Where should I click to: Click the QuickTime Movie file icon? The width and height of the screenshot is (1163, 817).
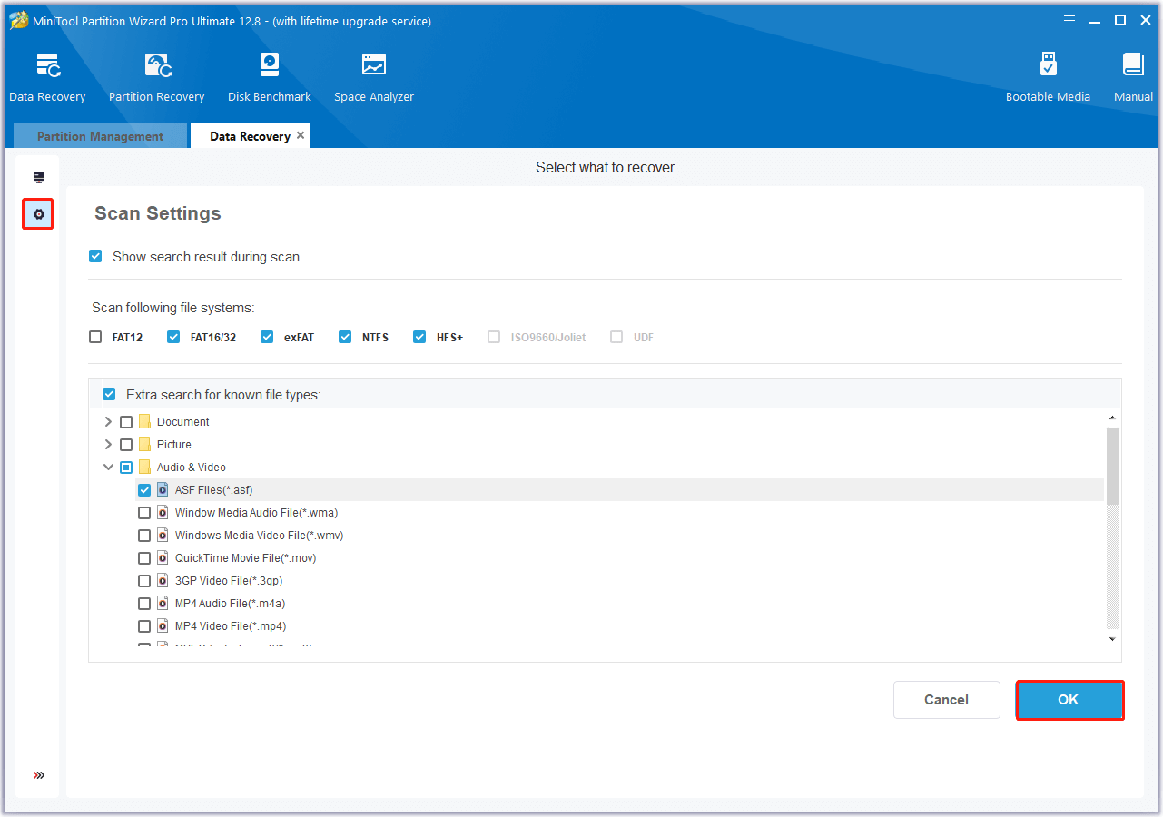[163, 557]
